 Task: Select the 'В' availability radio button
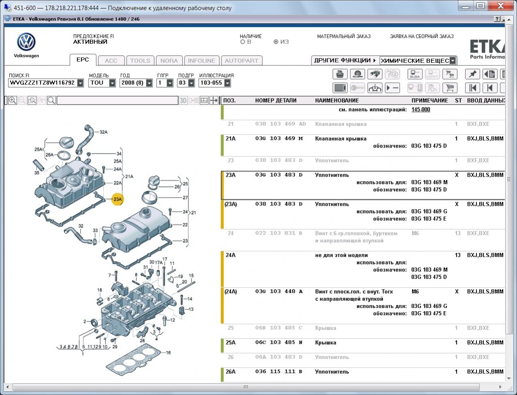(242, 42)
